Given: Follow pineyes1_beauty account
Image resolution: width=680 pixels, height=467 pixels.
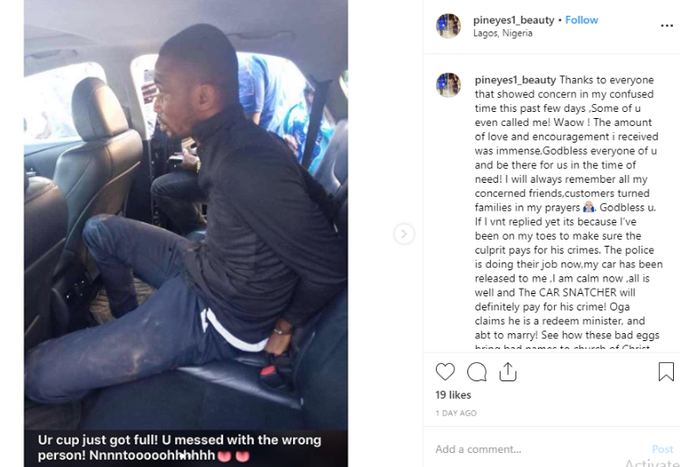Looking at the screenshot, I should (x=582, y=20).
